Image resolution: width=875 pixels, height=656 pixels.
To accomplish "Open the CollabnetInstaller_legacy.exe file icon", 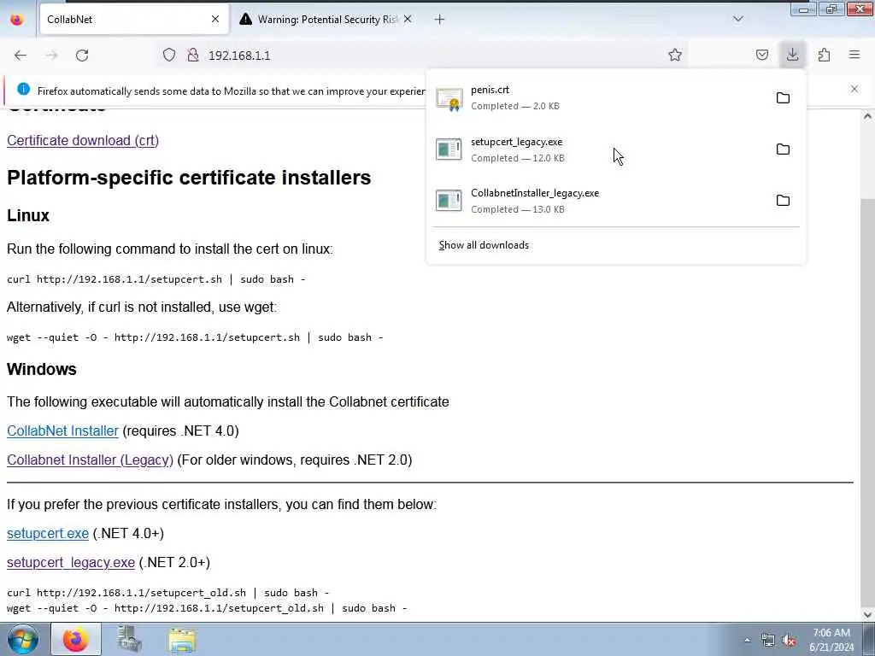I will [449, 201].
